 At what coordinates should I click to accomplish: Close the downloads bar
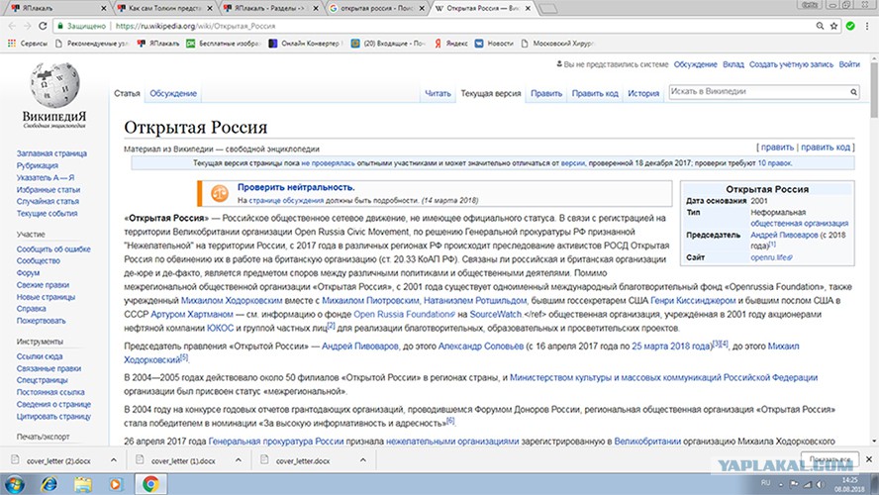pos(869,459)
